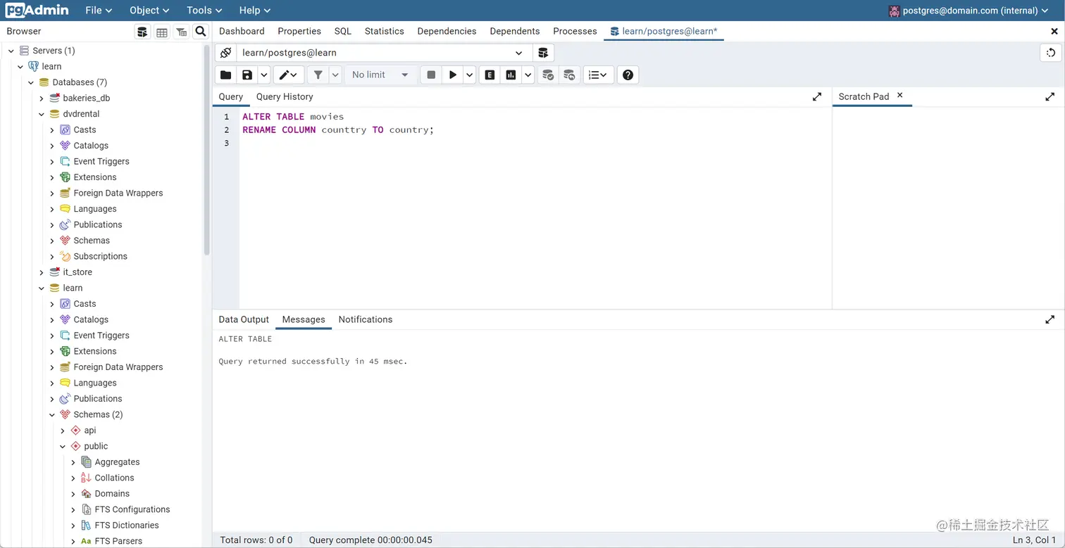Click the Stop query square button
1065x548 pixels.
pyautogui.click(x=431, y=75)
